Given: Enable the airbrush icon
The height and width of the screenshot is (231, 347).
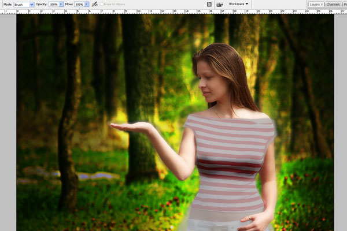Looking at the screenshot, I should tap(94, 4).
